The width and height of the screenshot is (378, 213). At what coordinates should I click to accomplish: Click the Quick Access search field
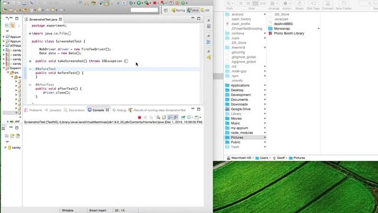144,10
